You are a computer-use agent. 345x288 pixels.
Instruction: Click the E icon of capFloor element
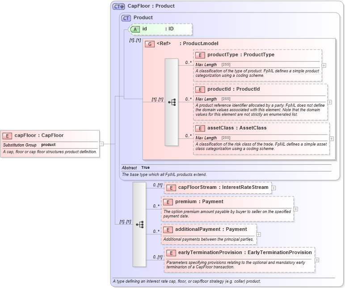(7, 136)
